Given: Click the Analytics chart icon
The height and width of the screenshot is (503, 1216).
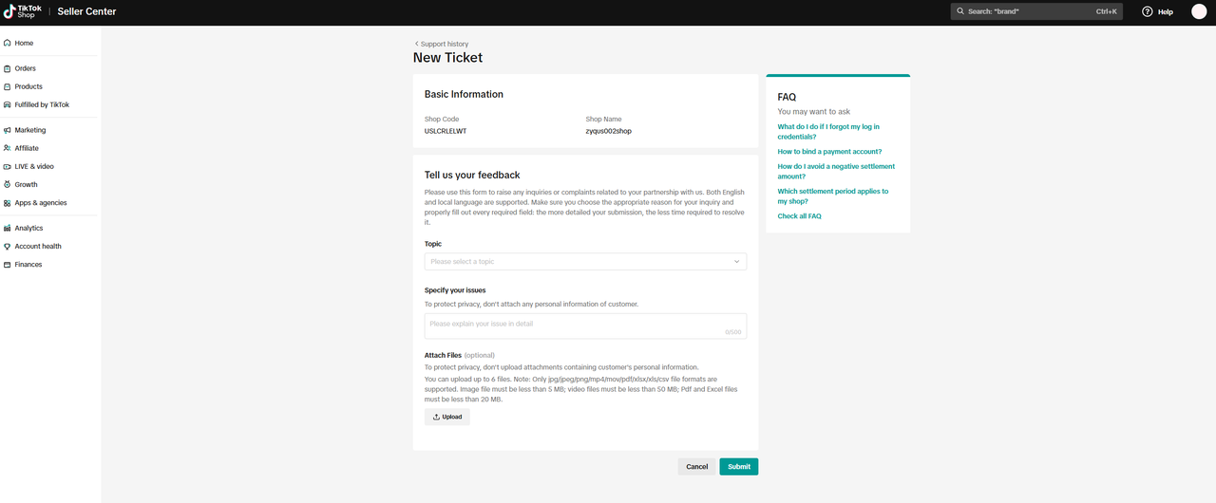Looking at the screenshot, I should [x=8, y=228].
